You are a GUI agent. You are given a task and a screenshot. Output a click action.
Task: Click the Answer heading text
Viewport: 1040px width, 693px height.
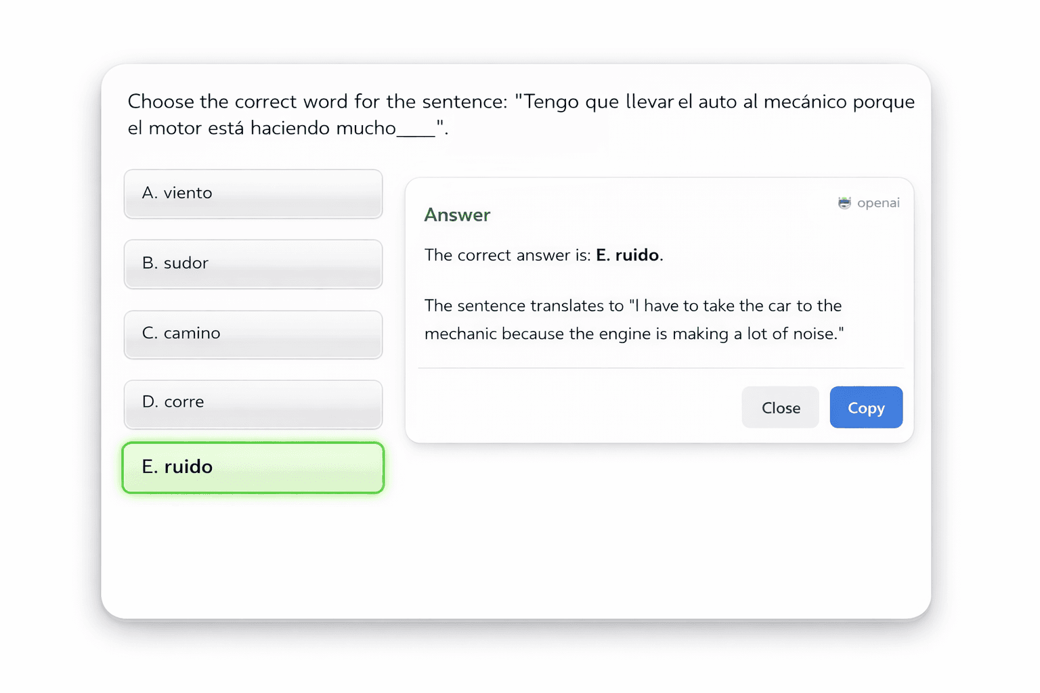tap(457, 215)
